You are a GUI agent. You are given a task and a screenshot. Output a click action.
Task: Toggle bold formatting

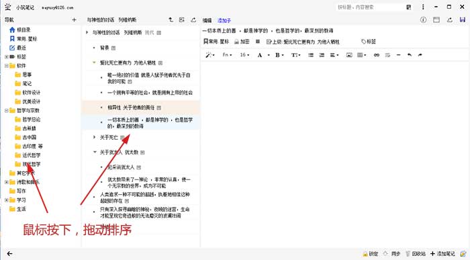click(x=277, y=55)
